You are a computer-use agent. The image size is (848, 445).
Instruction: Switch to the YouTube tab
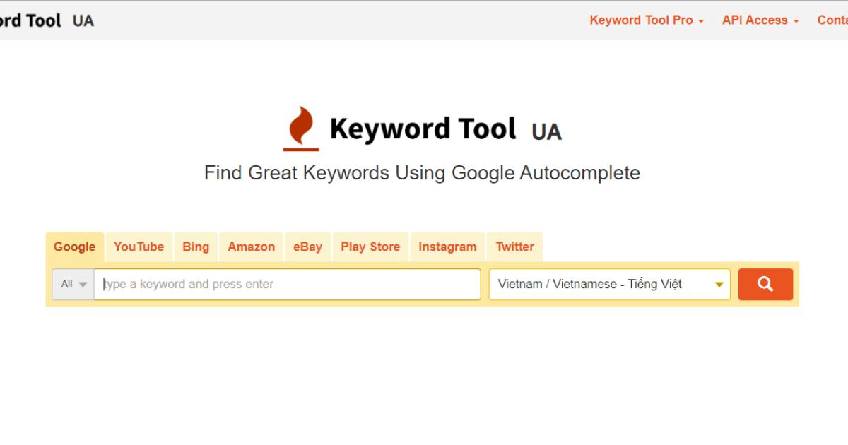point(139,247)
